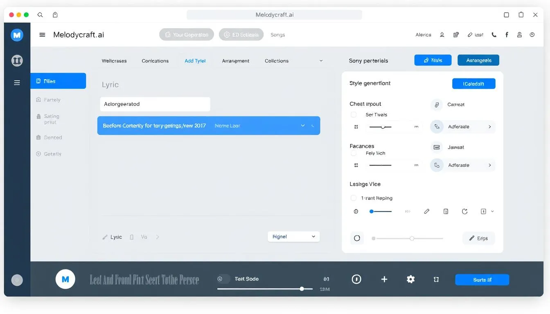Switch to the Arrangement tab

click(x=235, y=61)
